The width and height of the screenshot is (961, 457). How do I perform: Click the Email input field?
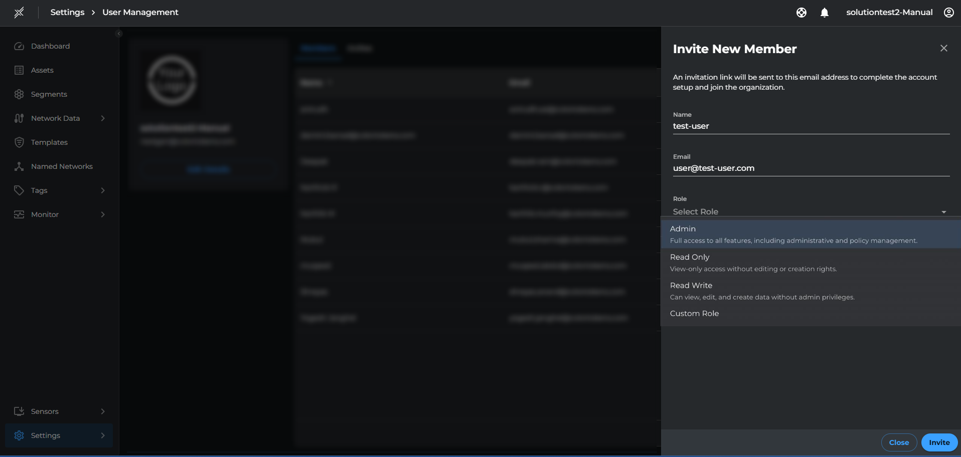pyautogui.click(x=810, y=168)
